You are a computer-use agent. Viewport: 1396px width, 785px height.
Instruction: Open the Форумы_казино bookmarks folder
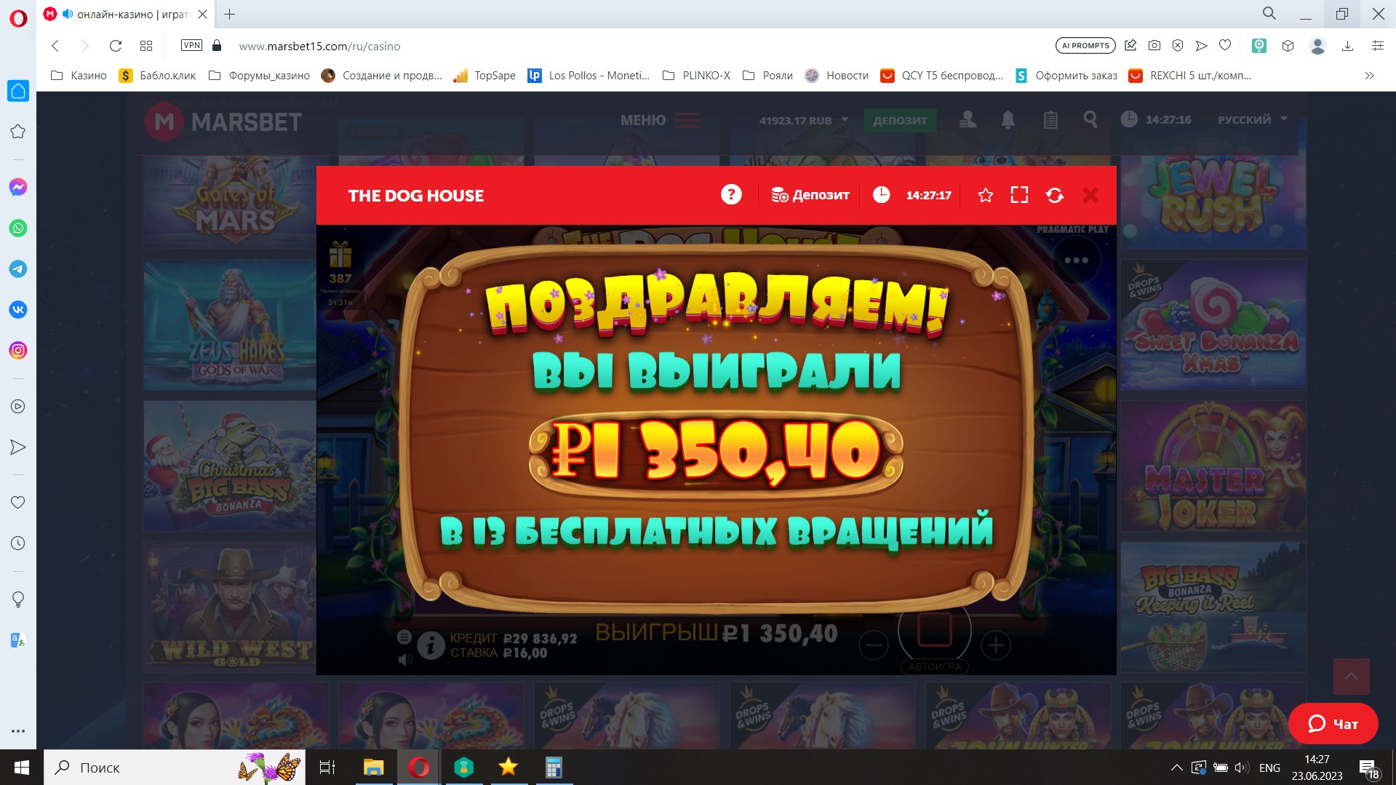click(x=259, y=76)
